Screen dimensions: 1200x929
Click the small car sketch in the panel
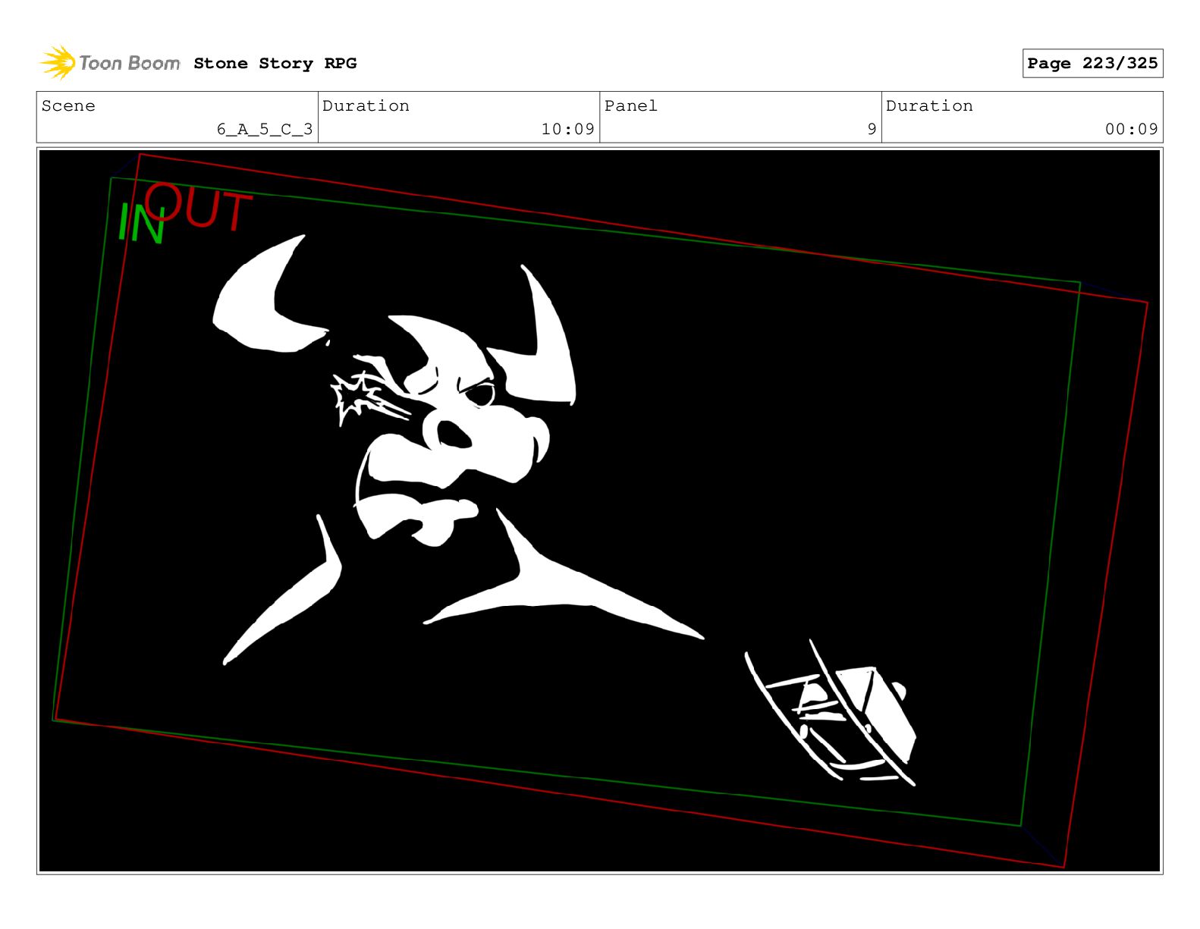pyautogui.click(x=831, y=713)
